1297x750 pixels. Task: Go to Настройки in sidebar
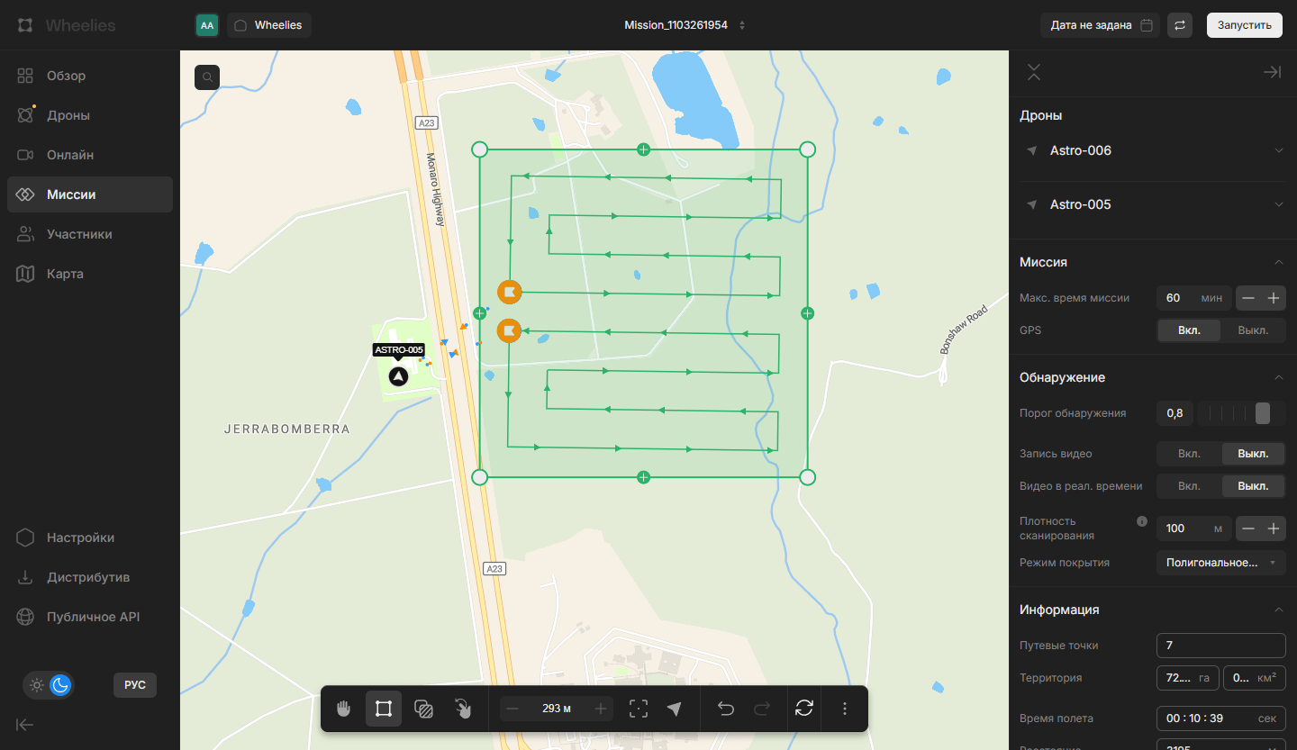click(x=80, y=538)
